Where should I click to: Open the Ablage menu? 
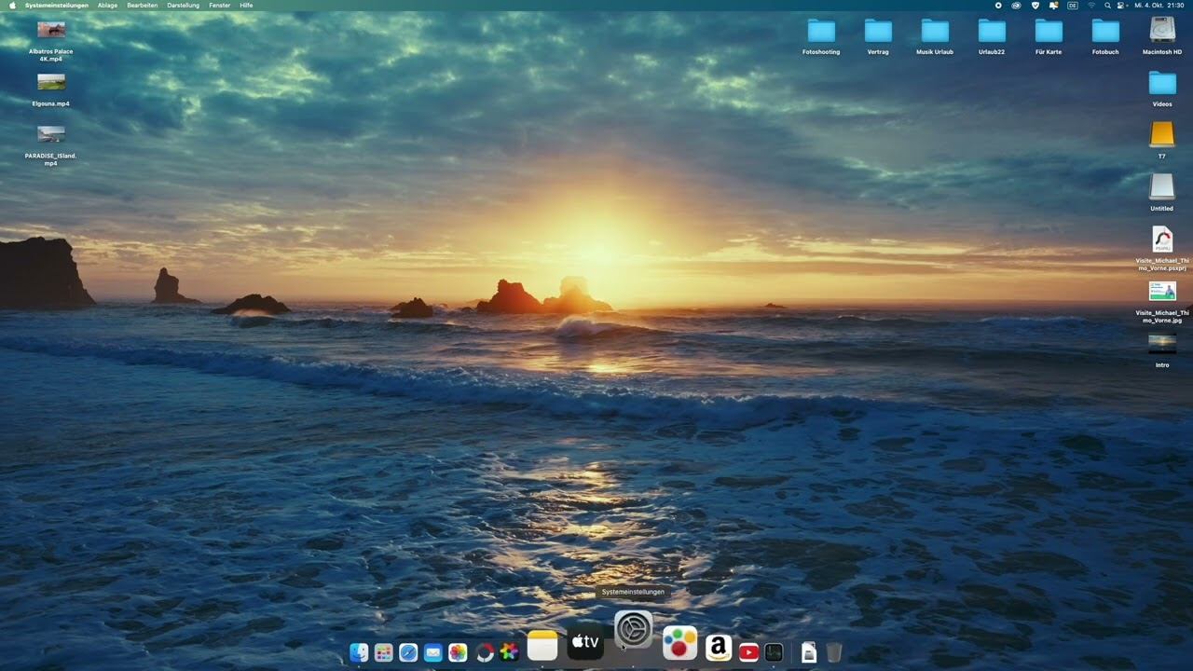point(108,6)
